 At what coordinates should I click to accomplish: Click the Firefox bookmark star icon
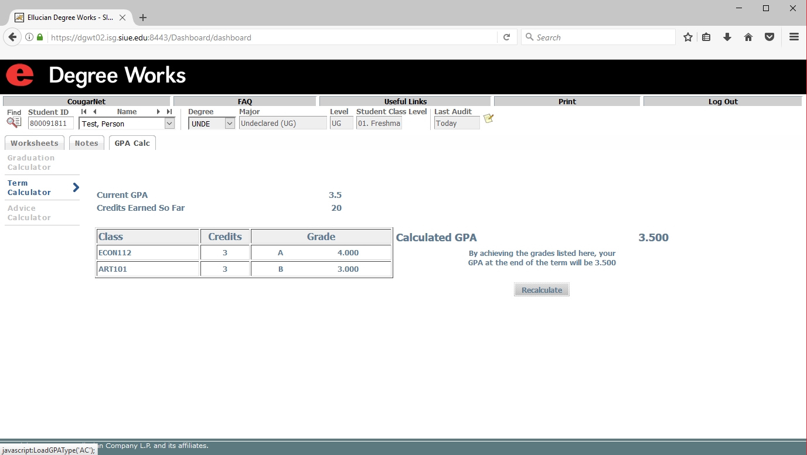(688, 37)
